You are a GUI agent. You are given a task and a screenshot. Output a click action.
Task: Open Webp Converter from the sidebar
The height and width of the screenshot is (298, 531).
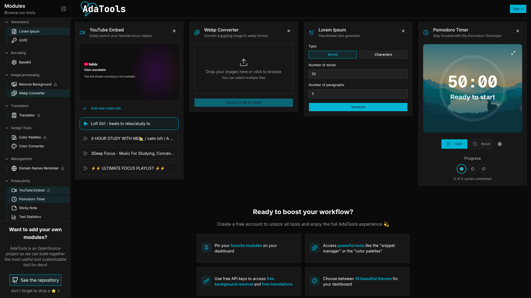[39, 93]
